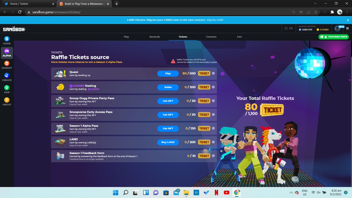352x198 pixels.
Task: Click Get NFT for Snoopverse Early Access Pass
Action: click(168, 115)
